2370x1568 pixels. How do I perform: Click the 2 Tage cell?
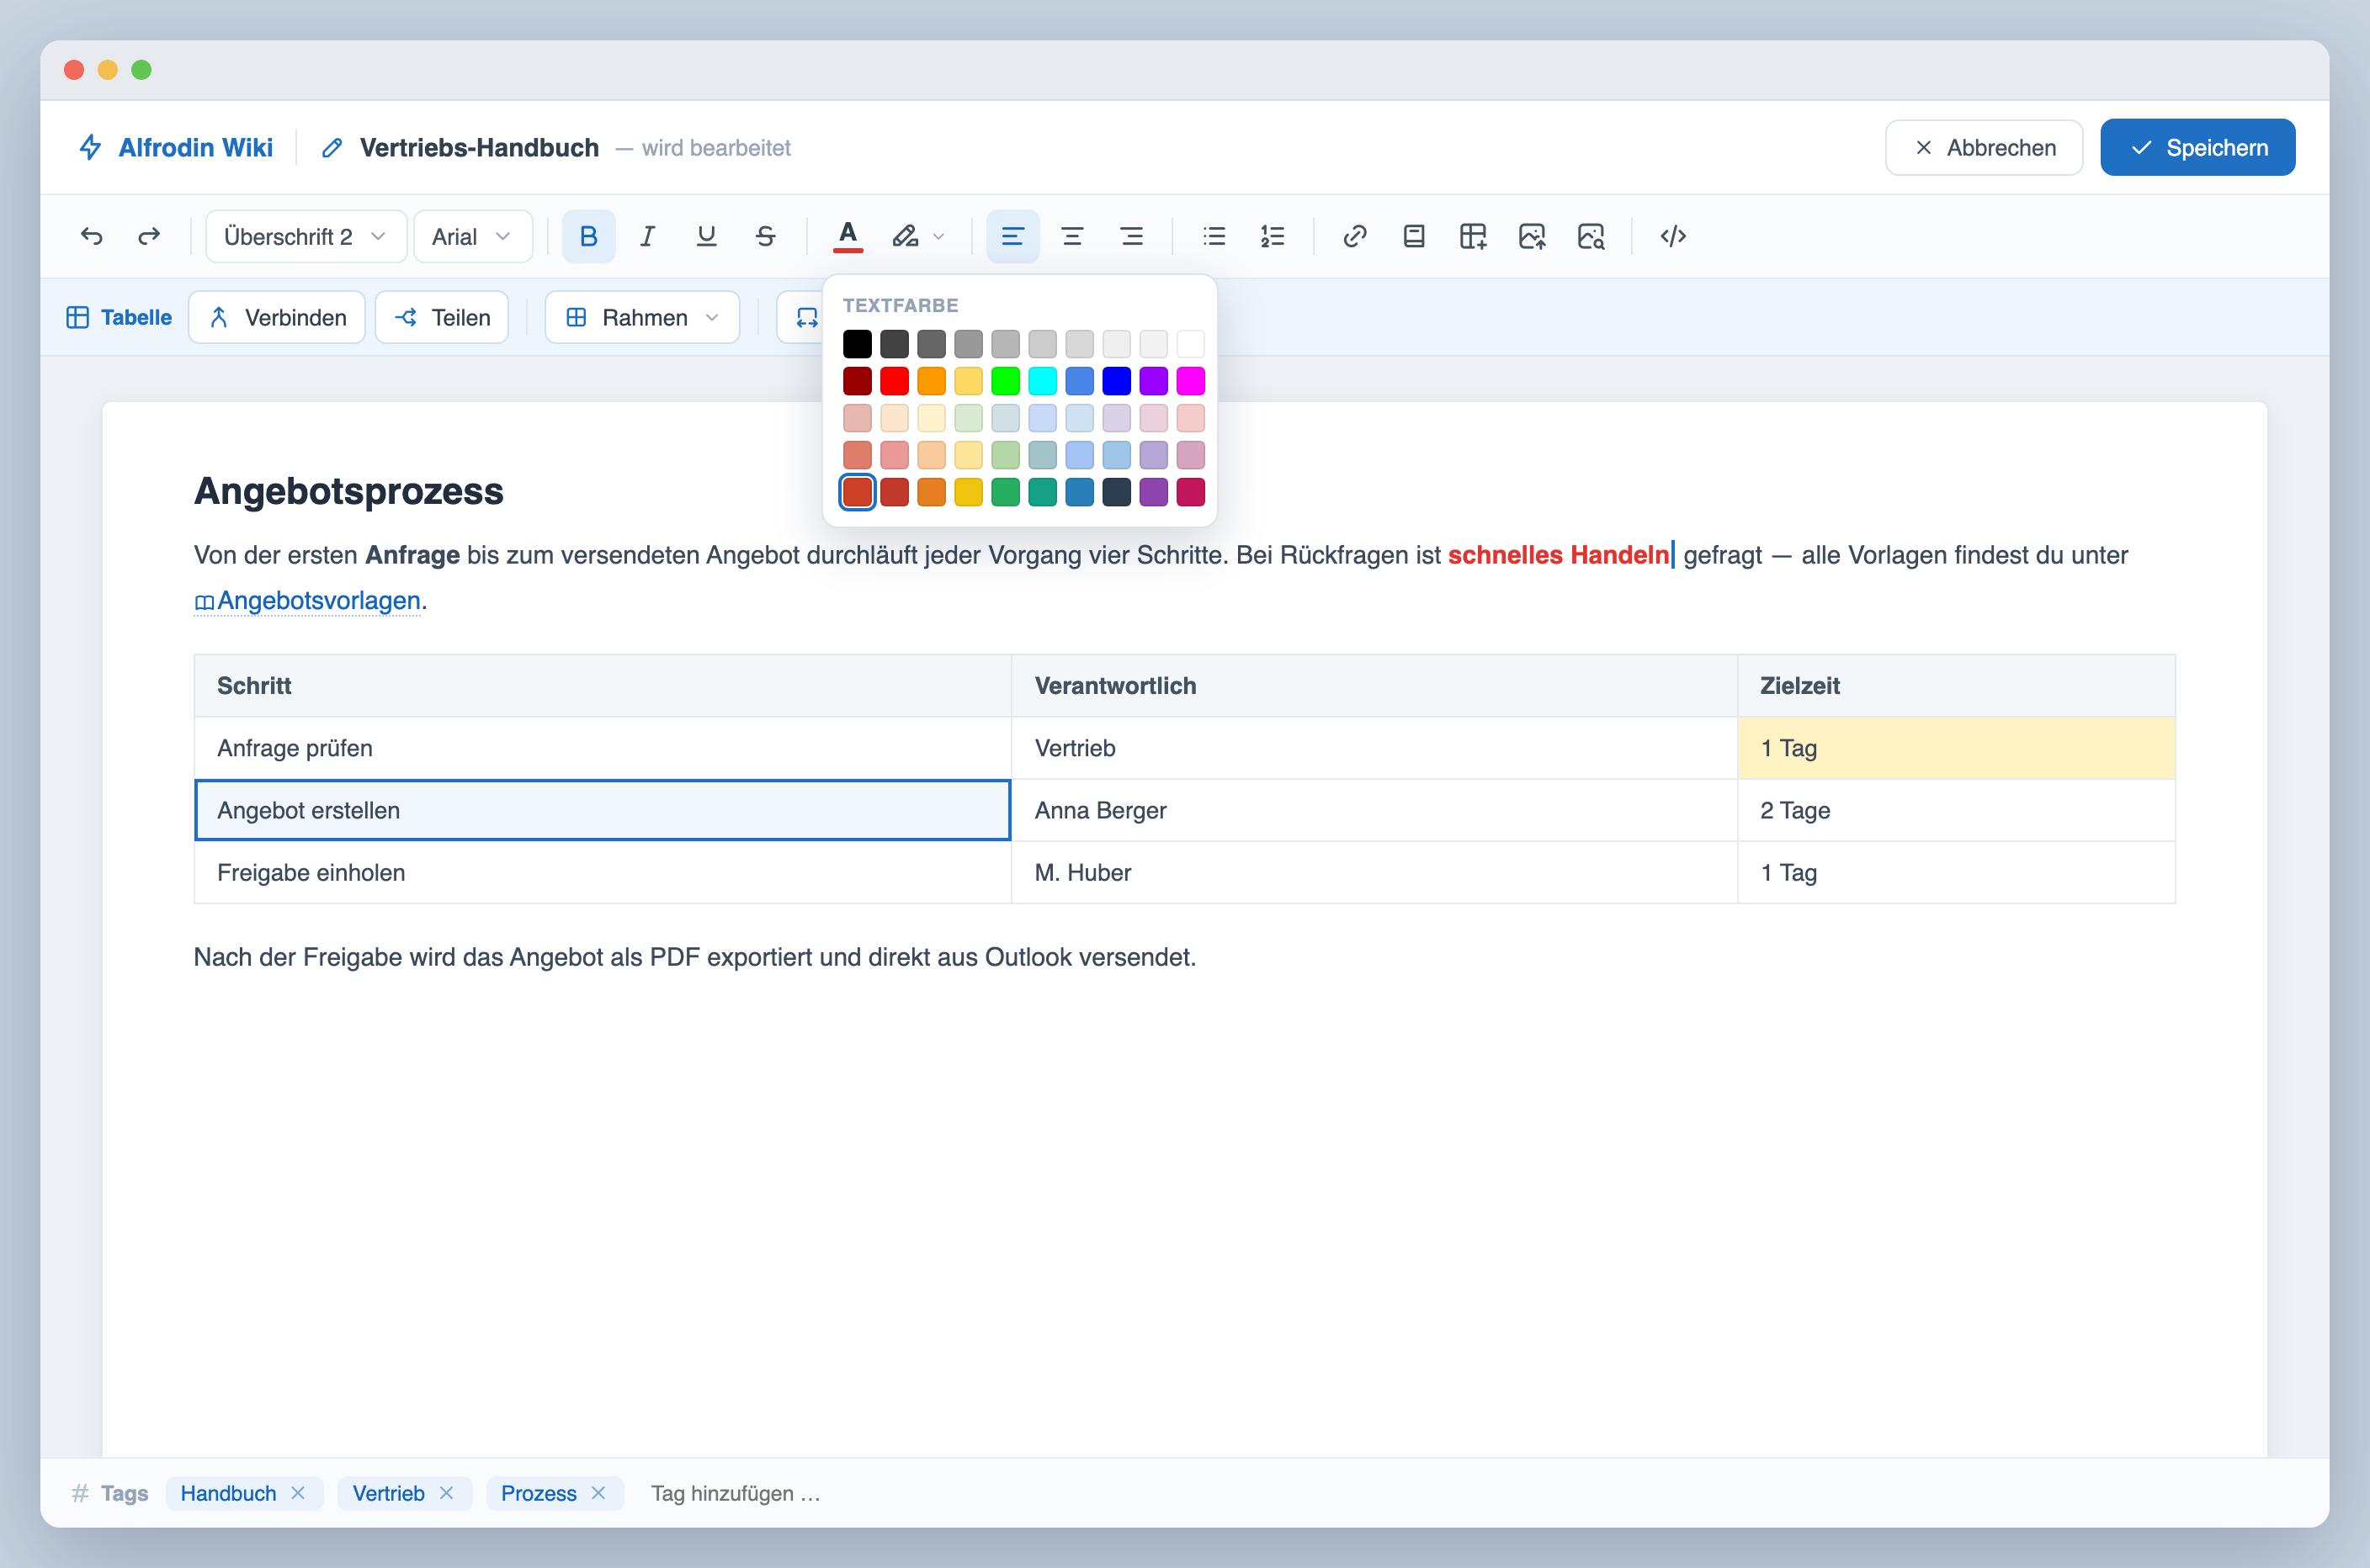[x=1956, y=810]
